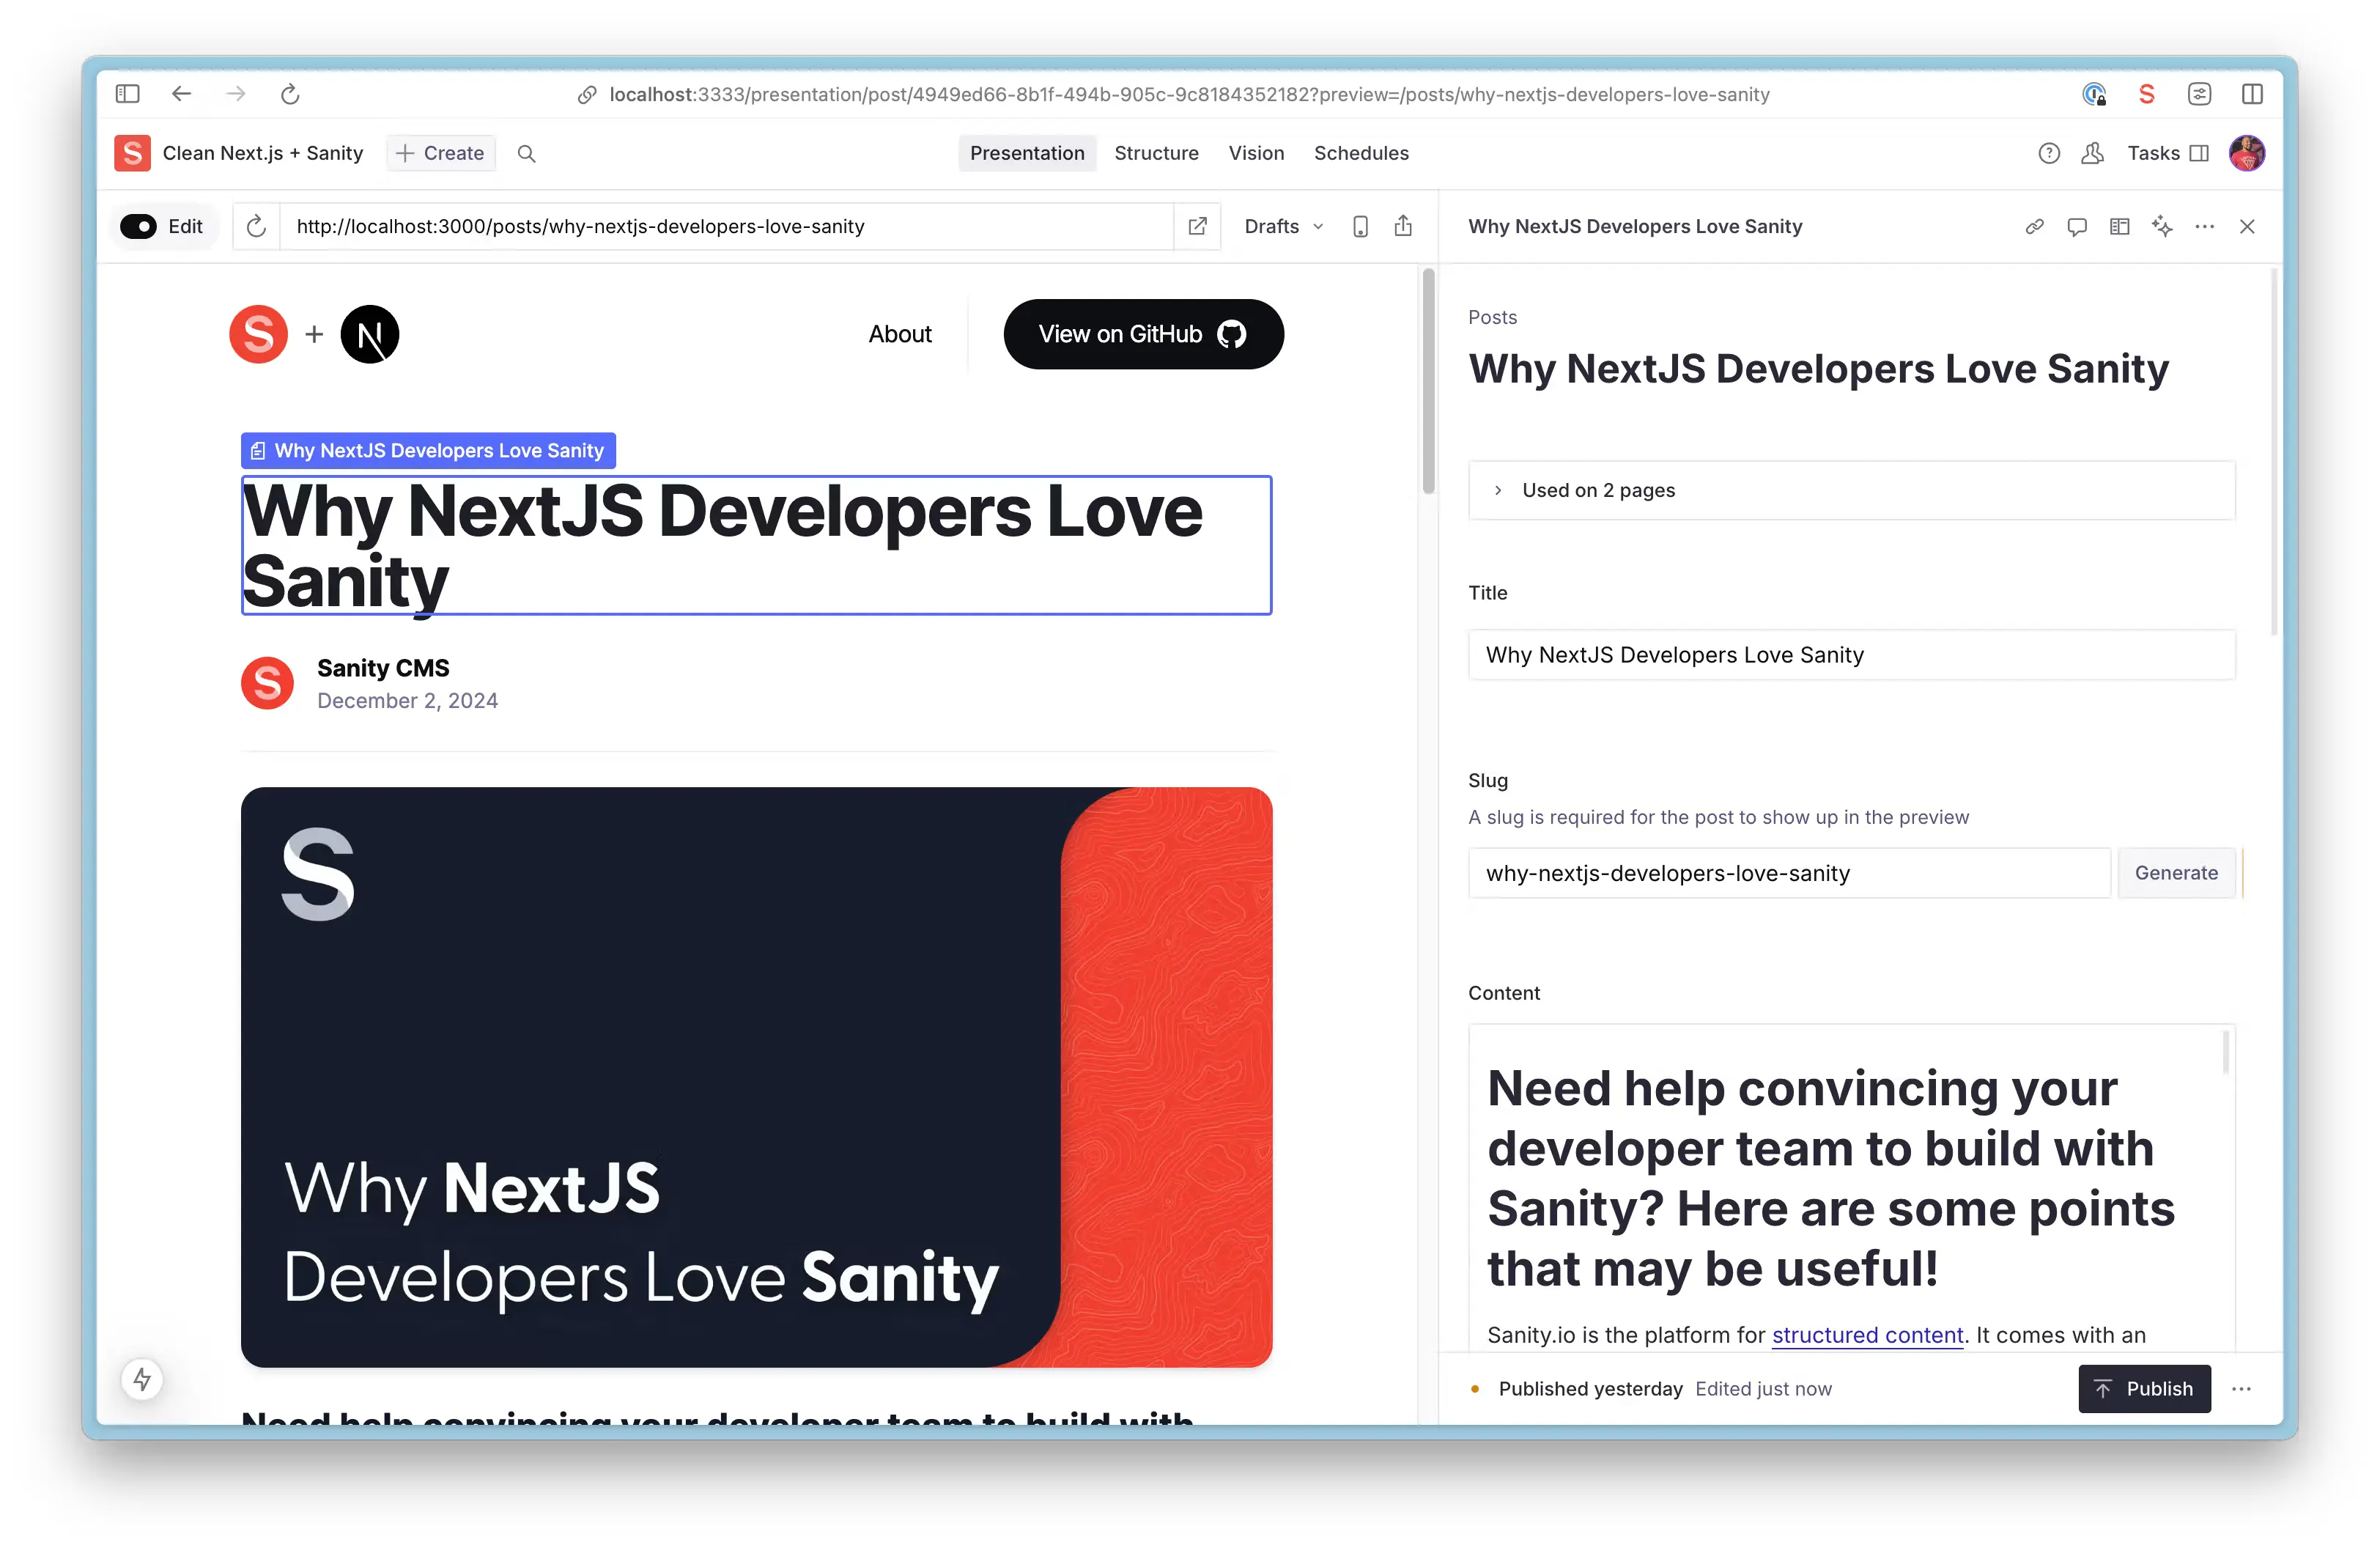Click inside the Slug input field
Viewport: 2380px width, 1548px height.
[1789, 872]
